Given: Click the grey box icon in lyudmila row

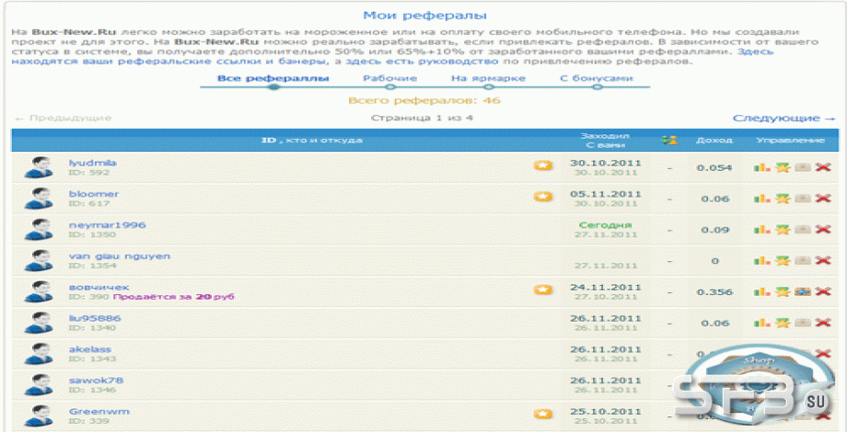Looking at the screenshot, I should (x=803, y=167).
